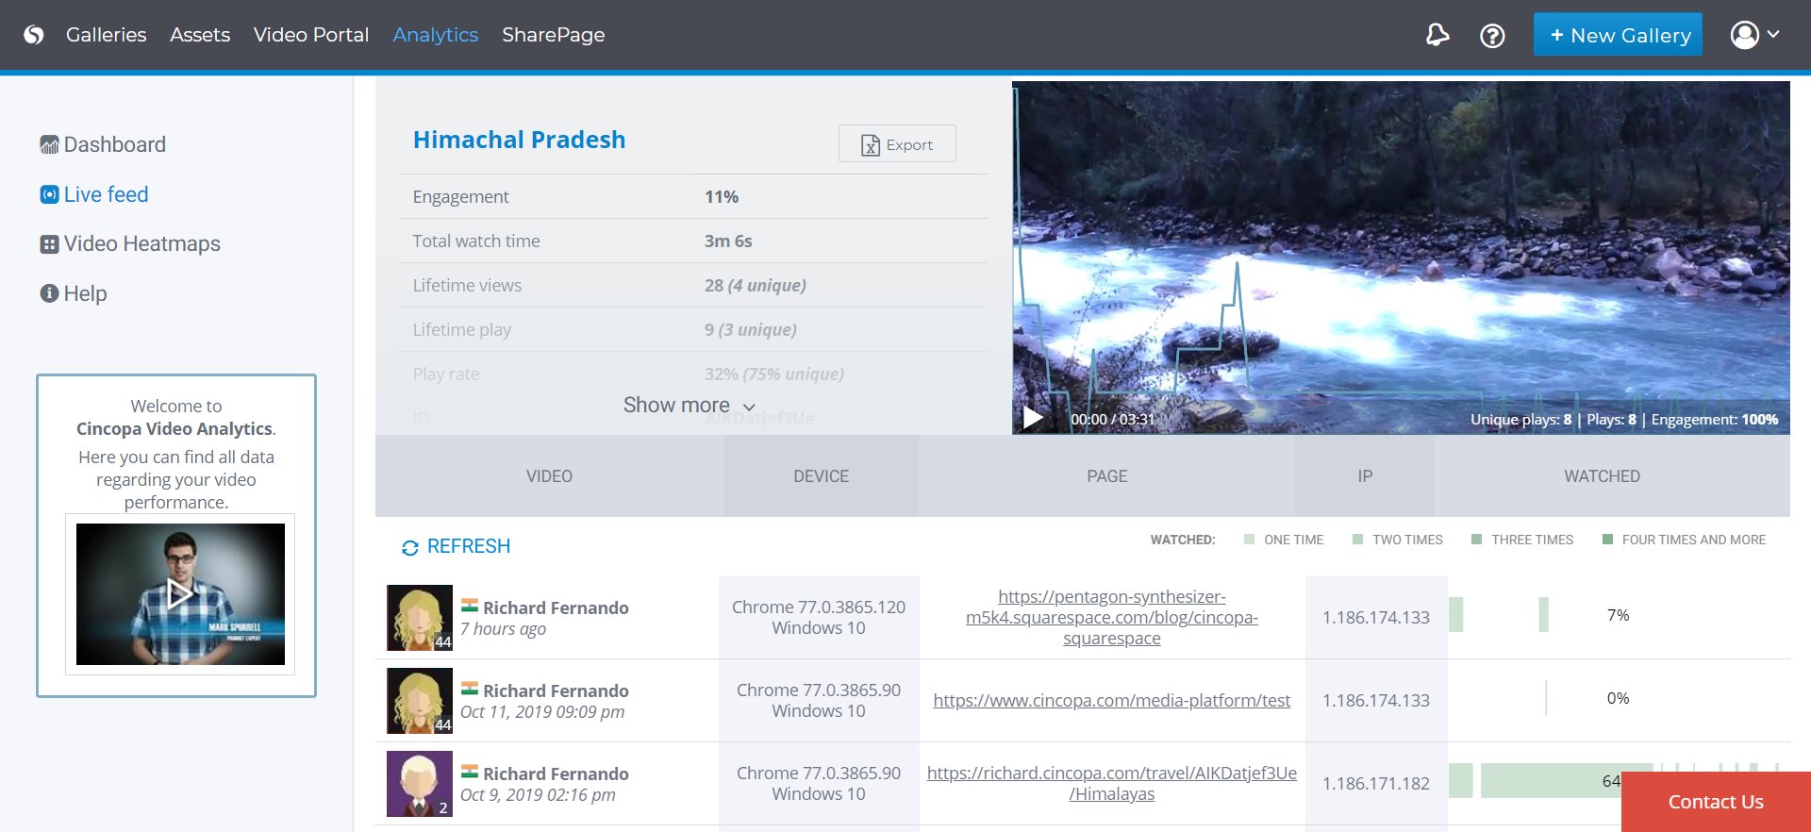The height and width of the screenshot is (832, 1811).
Task: Click the Cincopa logo icon
Action: coord(34,35)
